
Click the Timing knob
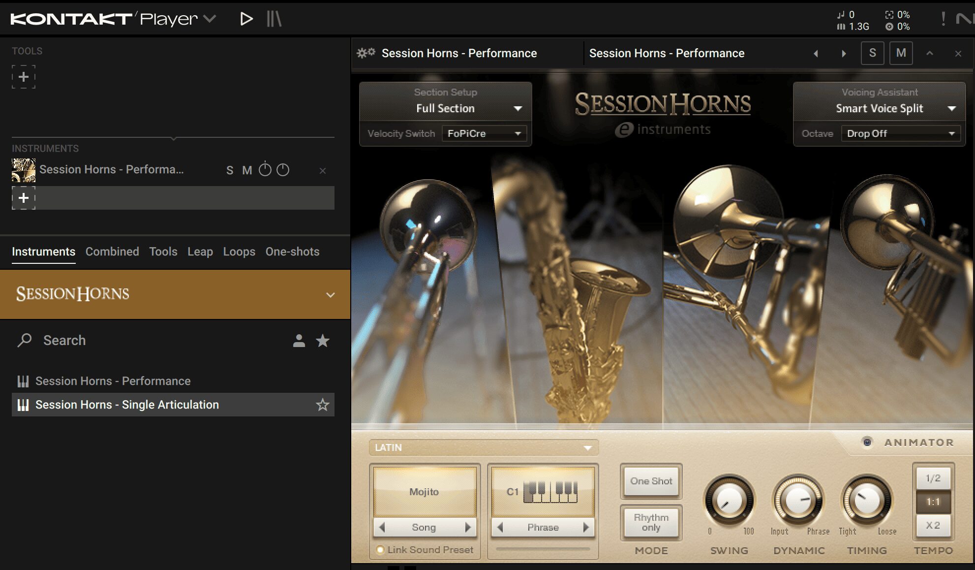867,501
